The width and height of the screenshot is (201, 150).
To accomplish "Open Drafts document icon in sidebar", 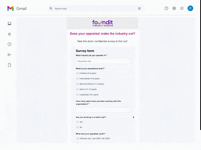I will point(9,65).
